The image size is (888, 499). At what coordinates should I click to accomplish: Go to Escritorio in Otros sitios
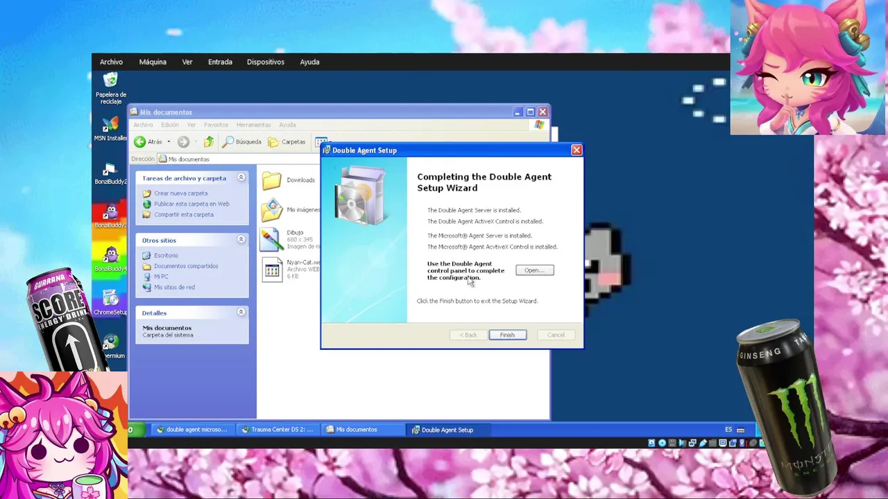coord(166,255)
